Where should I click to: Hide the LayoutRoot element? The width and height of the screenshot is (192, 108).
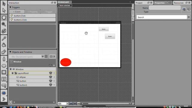(x=51, y=73)
